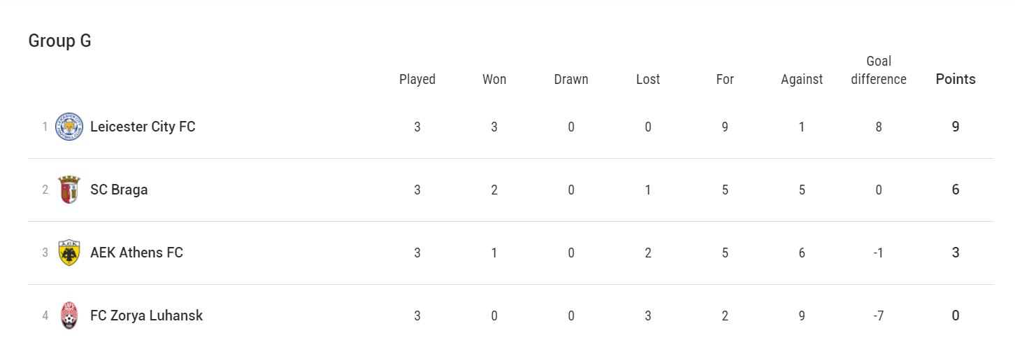Click the Against column header
Image resolution: width=1015 pixels, height=361 pixels.
[802, 79]
